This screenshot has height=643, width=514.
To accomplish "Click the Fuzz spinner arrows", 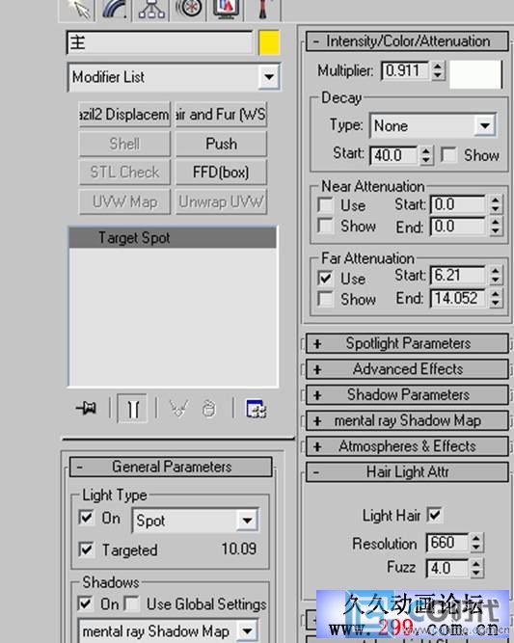I will (475, 569).
